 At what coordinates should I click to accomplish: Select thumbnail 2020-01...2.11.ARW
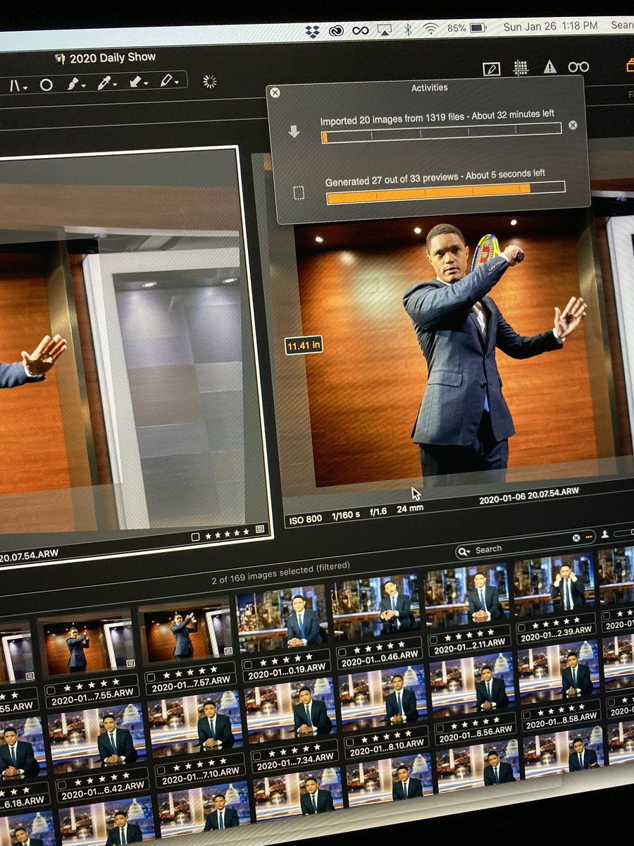click(x=469, y=594)
